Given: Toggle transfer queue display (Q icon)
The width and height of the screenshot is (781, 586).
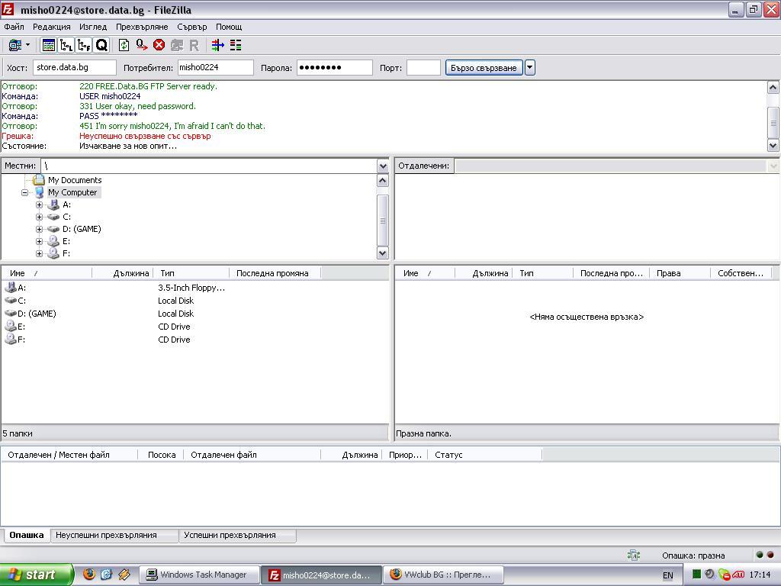Looking at the screenshot, I should [x=101, y=45].
